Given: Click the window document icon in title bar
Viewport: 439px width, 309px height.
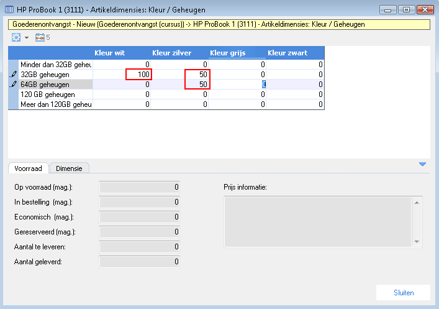Looking at the screenshot, I should (x=9, y=10).
